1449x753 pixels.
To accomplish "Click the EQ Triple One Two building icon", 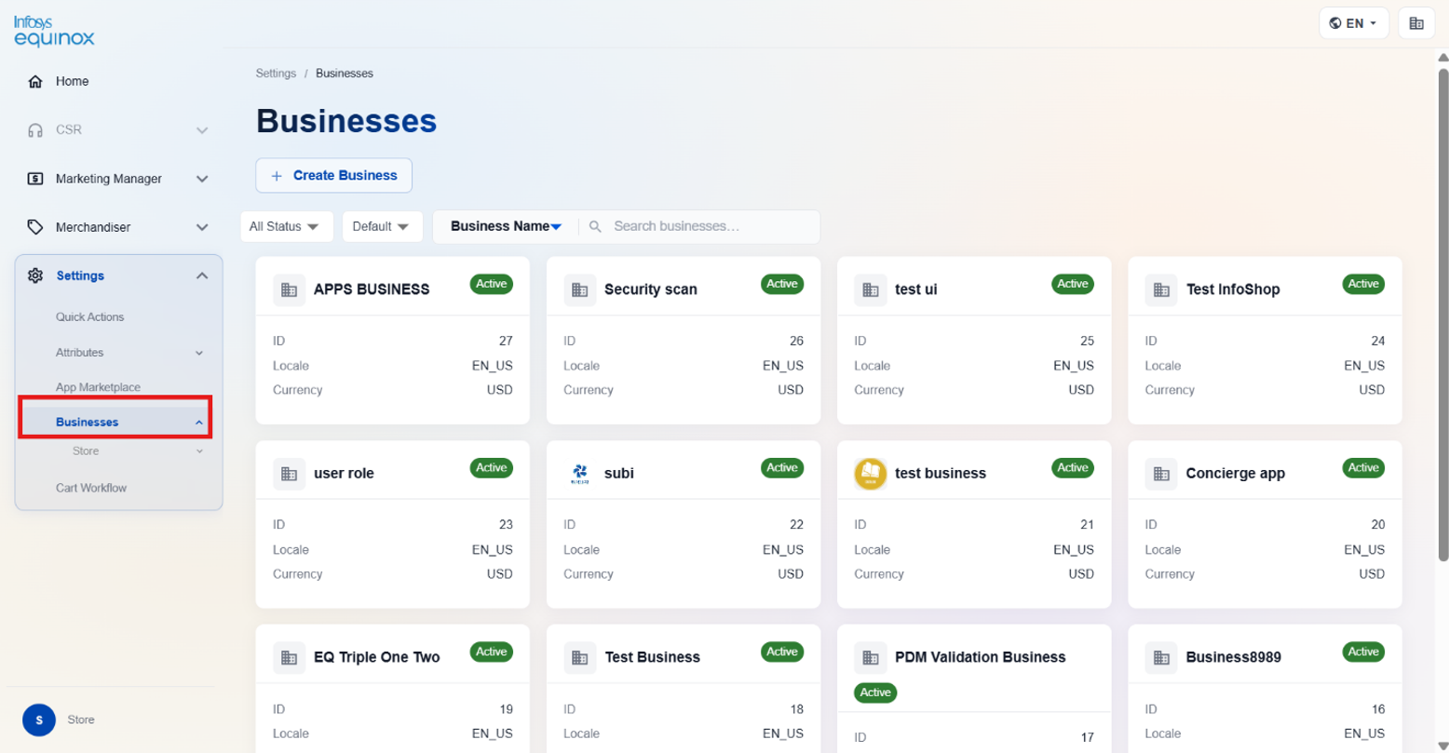I will pos(289,658).
